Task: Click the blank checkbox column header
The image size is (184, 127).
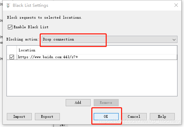Action: click(x=12, y=50)
